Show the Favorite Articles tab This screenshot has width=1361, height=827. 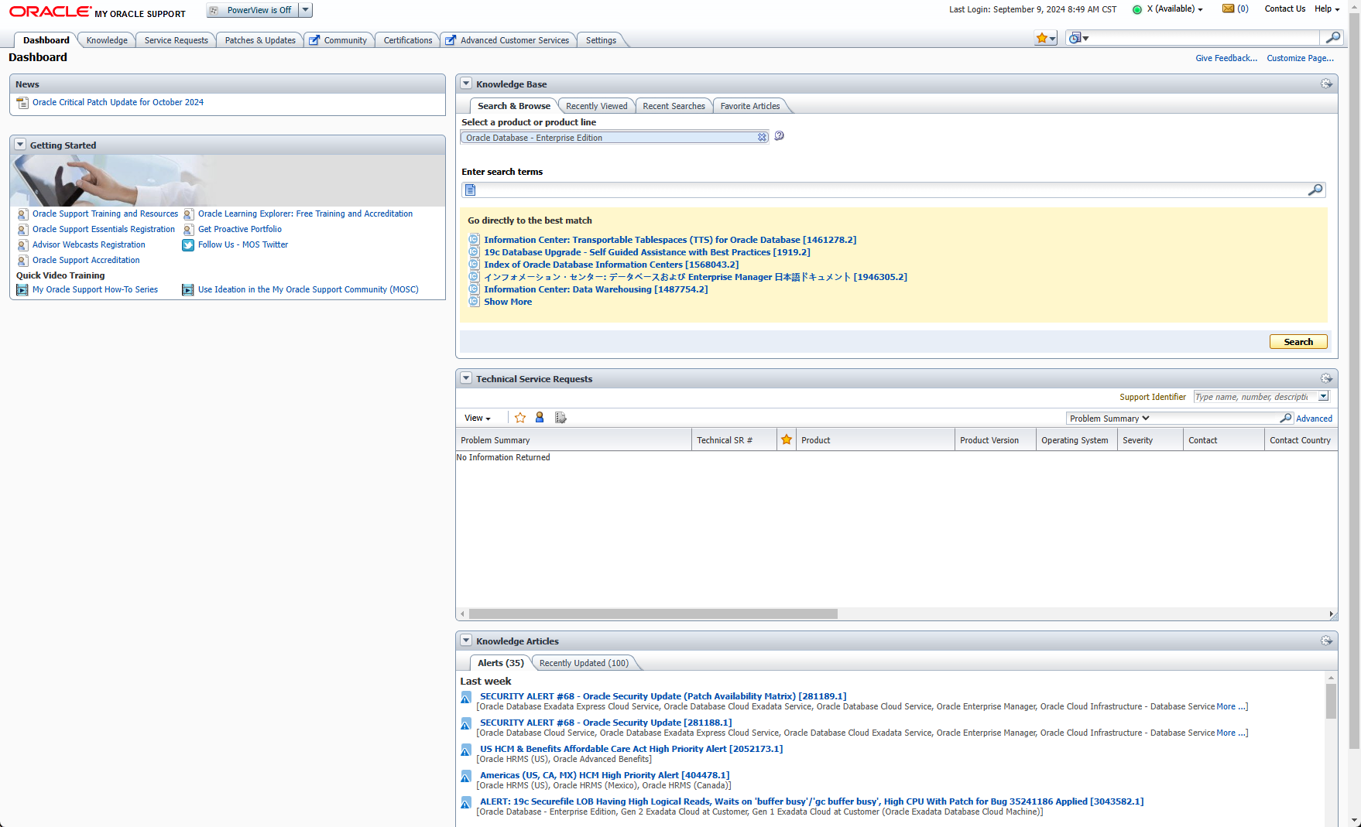click(750, 106)
